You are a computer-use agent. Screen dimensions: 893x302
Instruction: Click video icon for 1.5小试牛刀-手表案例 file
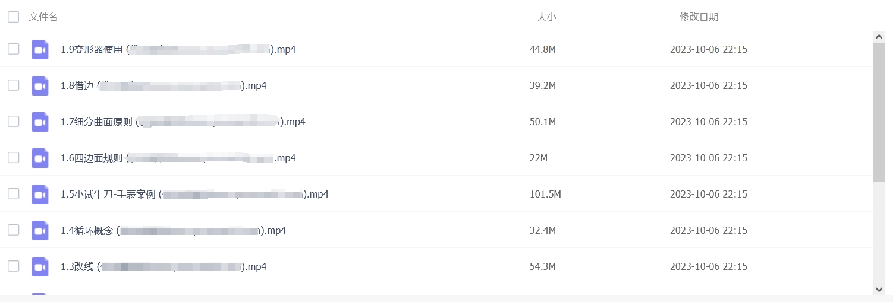[x=40, y=194]
